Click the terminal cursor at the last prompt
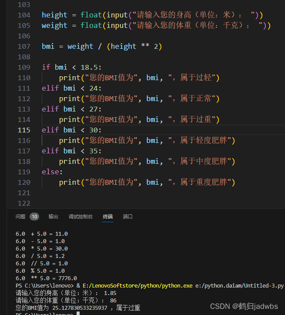The width and height of the screenshot is (285, 315). click(78, 313)
